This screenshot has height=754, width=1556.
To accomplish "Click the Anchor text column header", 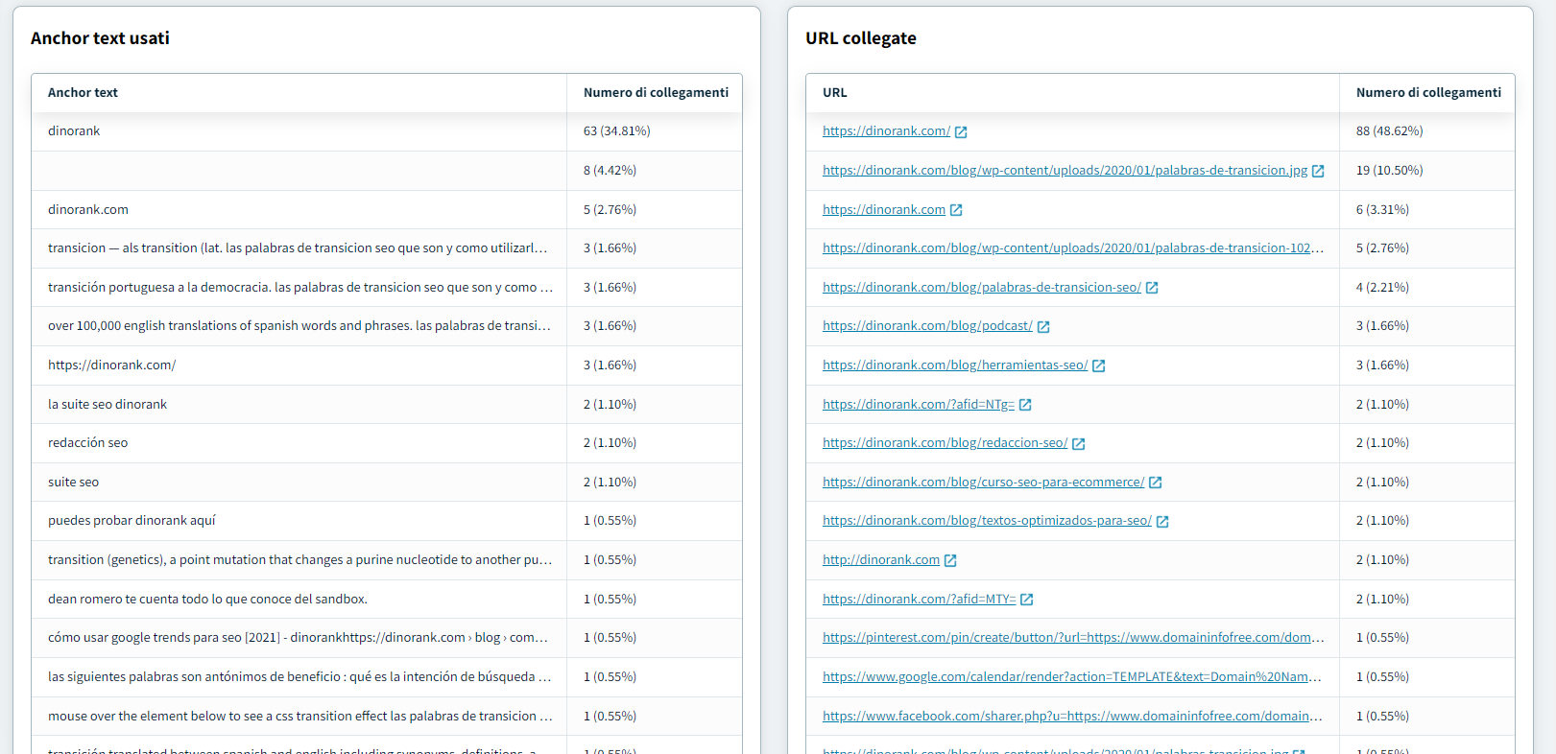I will click(x=84, y=93).
